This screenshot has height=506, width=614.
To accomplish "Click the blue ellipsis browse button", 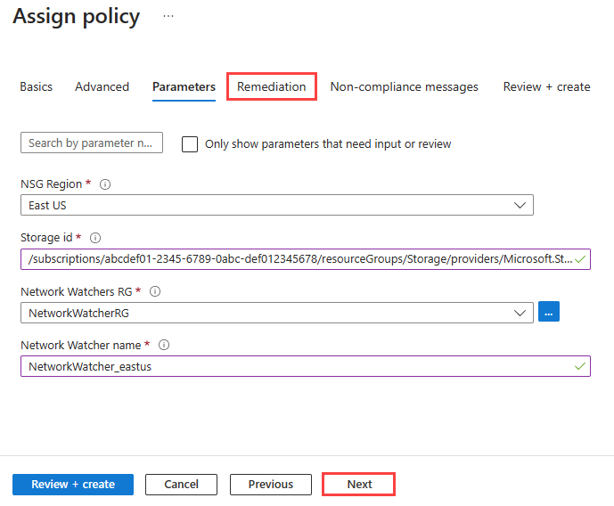I will [x=549, y=313].
